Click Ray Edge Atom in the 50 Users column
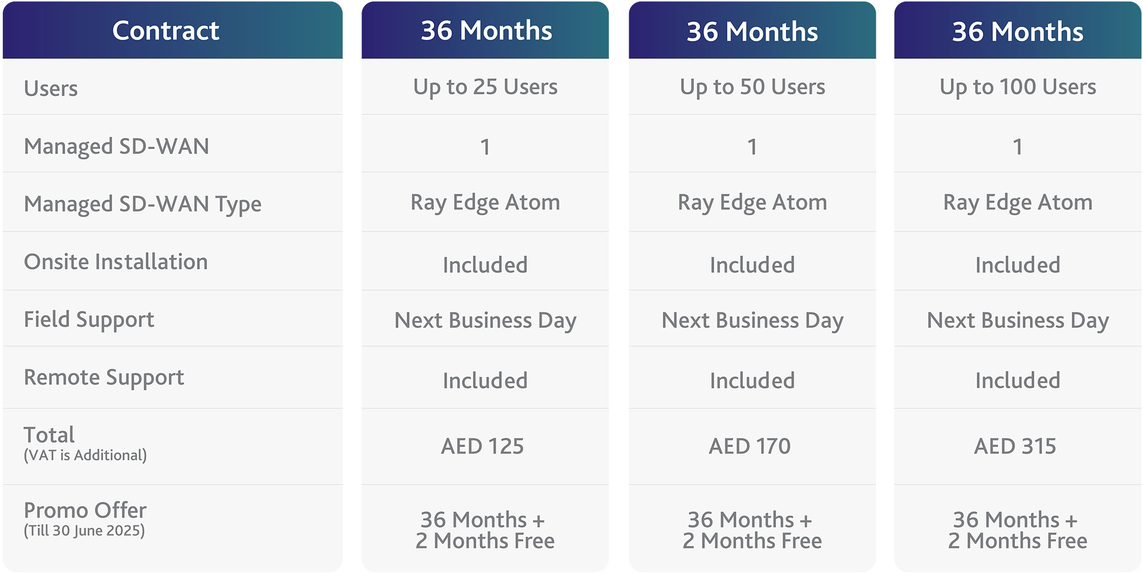 (752, 203)
